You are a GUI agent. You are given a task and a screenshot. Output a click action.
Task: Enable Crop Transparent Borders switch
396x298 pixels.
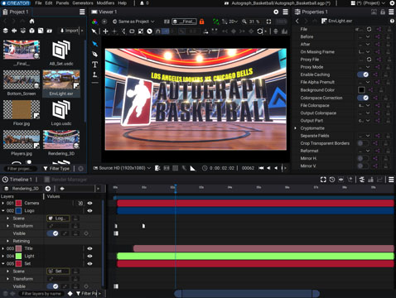[363, 143]
